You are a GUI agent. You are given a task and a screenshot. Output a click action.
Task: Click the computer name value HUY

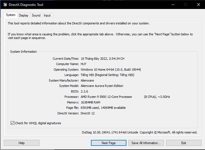(x=84, y=64)
